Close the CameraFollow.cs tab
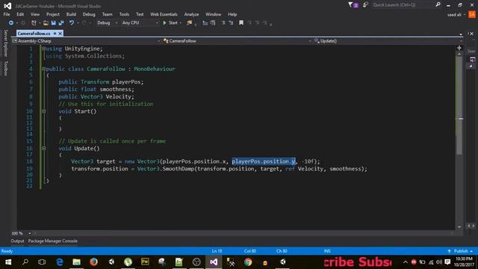Viewport: 478px width, 269px height. tap(60, 33)
